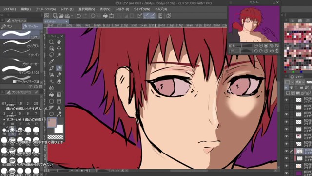Zoom out in the Navigator panel
312x176 pixels.
click(255, 46)
